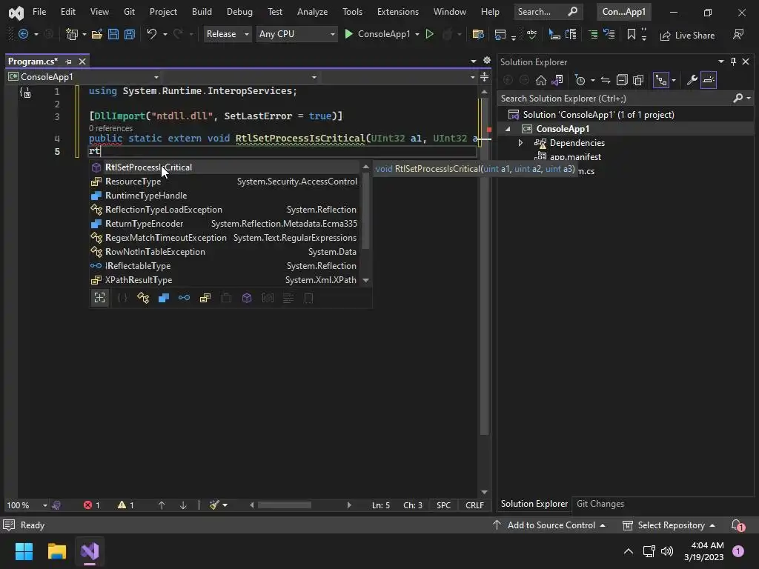Click the Navigate Backward arrow icon

click(23, 34)
